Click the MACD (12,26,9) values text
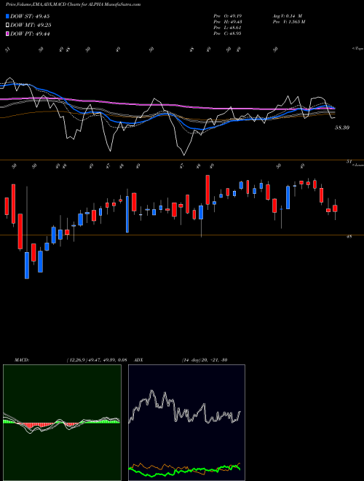This screenshot has width=364, height=481. 96,360
